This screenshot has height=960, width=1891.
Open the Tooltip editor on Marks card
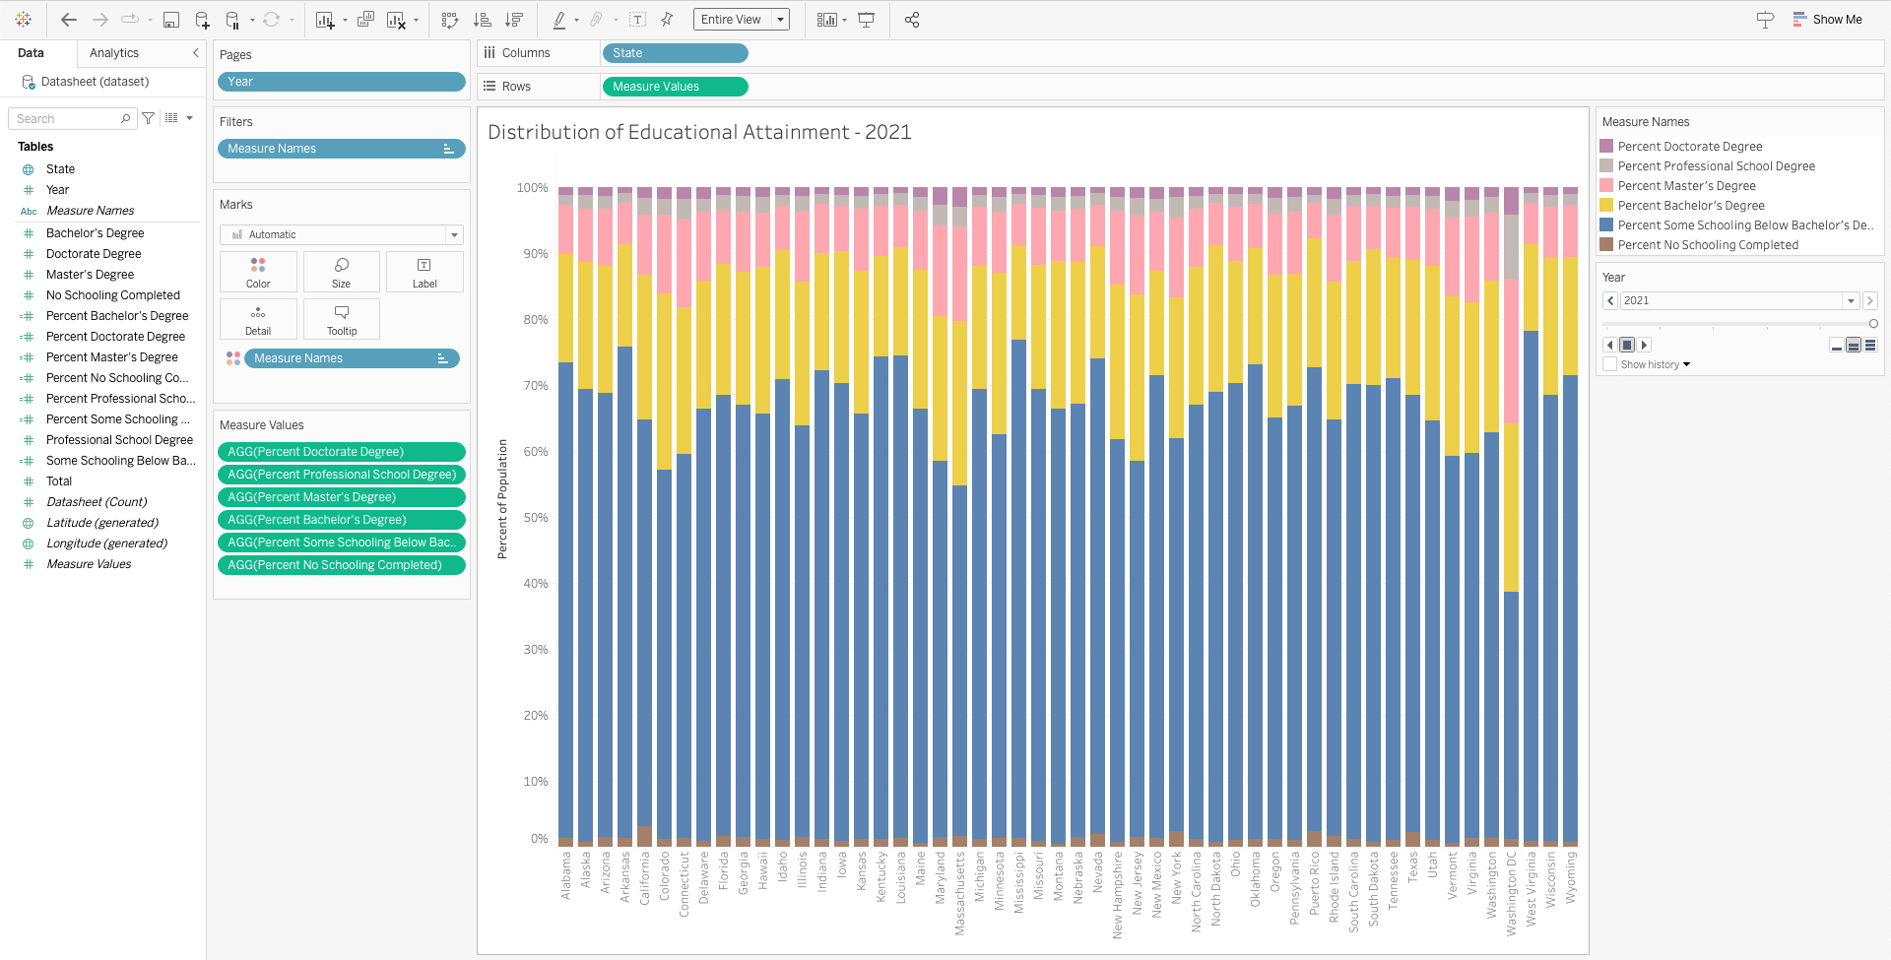[341, 318]
